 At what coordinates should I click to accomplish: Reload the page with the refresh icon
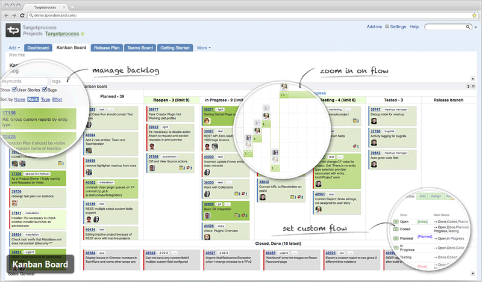[x=22, y=16]
